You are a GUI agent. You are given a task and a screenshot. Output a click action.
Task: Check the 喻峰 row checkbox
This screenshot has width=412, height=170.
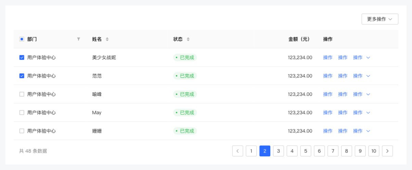[22, 94]
